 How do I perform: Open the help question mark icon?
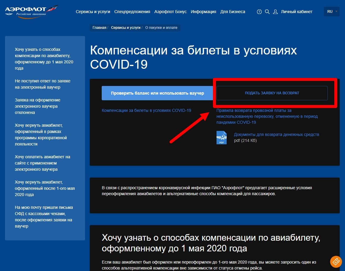click(x=259, y=12)
